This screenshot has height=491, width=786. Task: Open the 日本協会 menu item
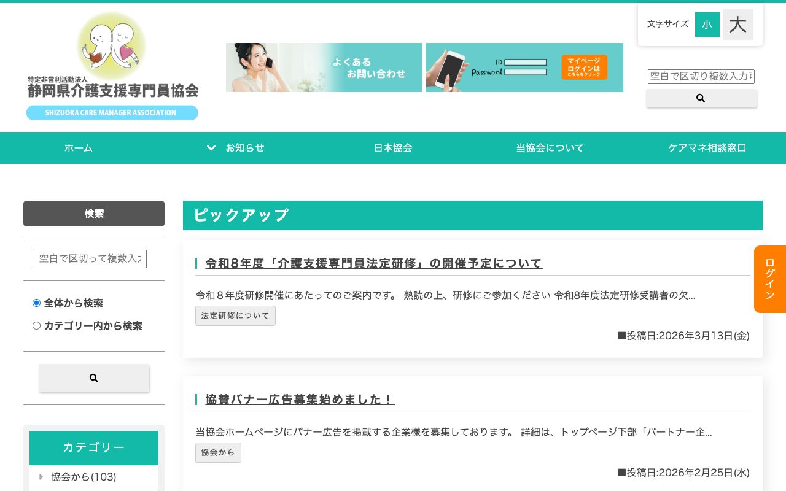click(393, 148)
